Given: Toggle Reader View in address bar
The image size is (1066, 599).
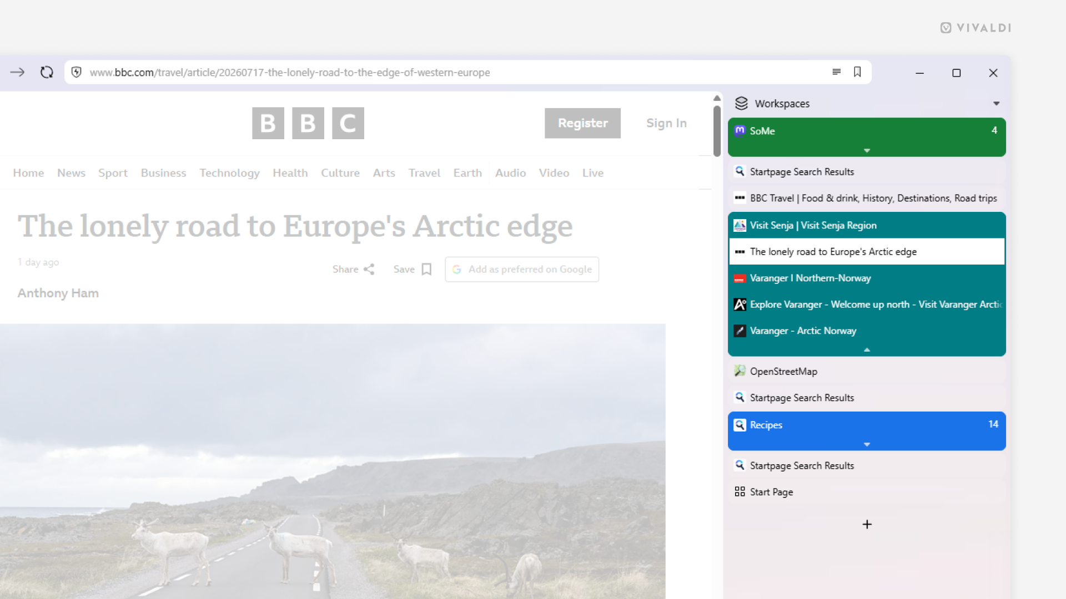Looking at the screenshot, I should pos(836,72).
